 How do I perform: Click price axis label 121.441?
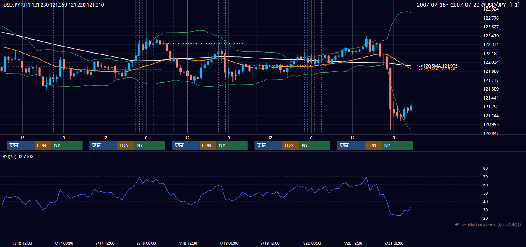tap(491, 98)
